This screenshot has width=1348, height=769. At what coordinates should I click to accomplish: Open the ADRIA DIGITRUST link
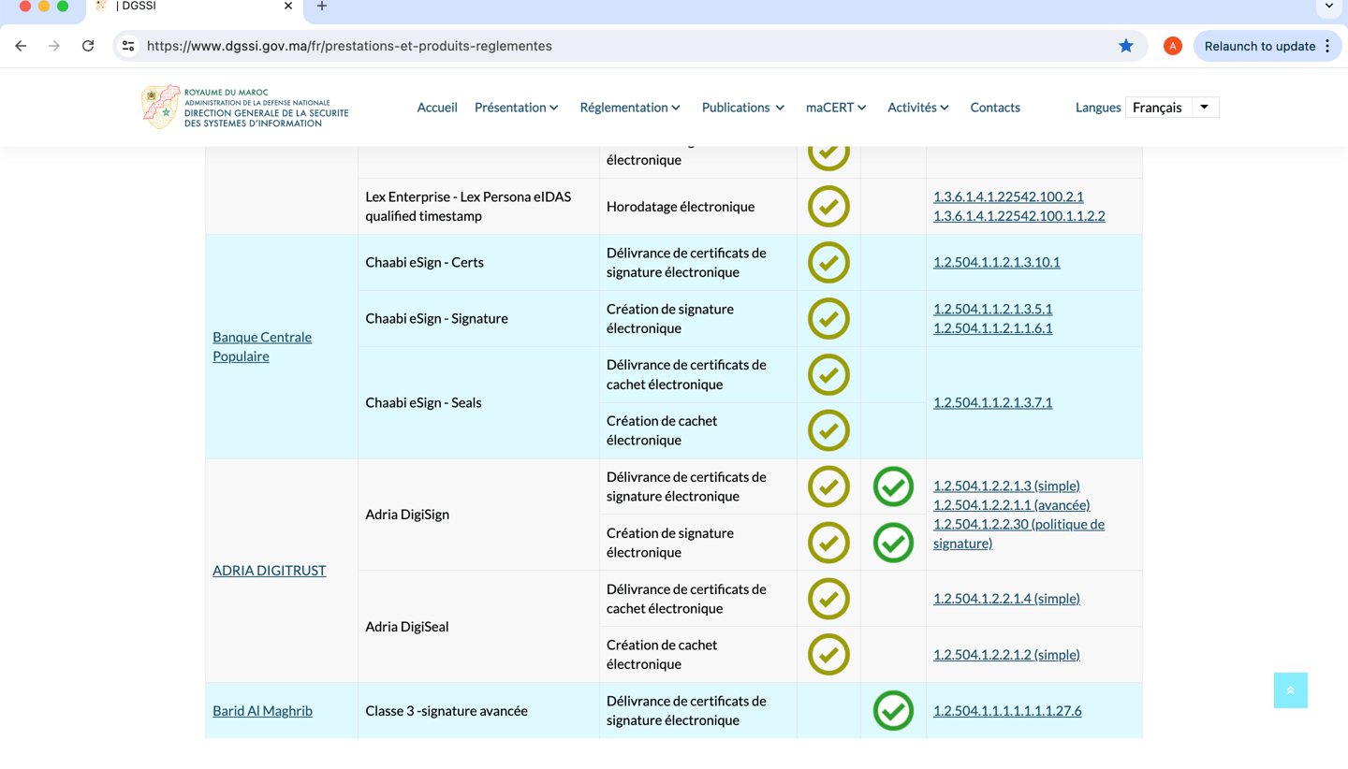point(270,571)
